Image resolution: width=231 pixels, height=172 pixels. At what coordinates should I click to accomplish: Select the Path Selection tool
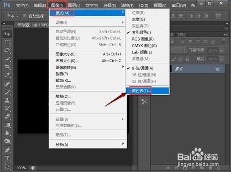point(7,166)
